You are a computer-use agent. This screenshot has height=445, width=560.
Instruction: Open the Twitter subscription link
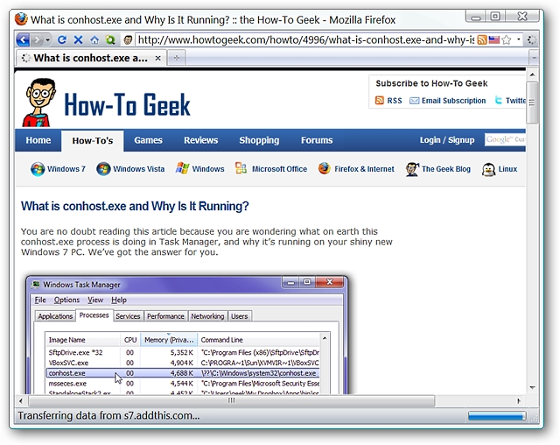coord(510,101)
